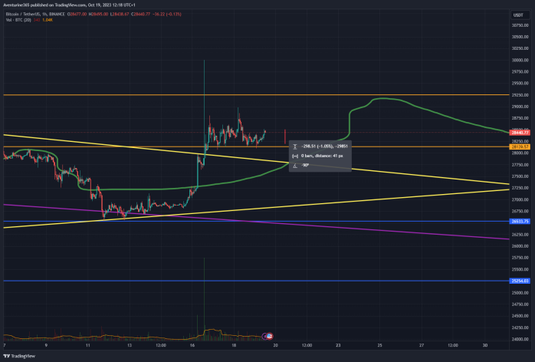Click the orange 28139.57 price label
The height and width of the screenshot is (362, 535).
520,146
